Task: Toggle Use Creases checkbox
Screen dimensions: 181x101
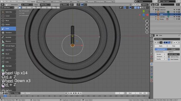Action: [x=169, y=59]
